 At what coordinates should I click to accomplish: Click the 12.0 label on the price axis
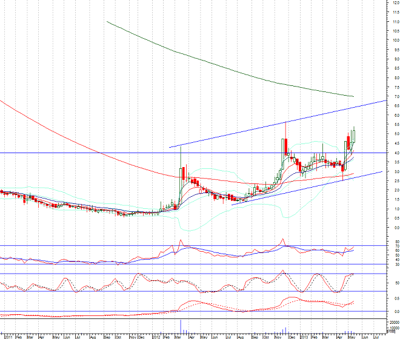[x=394, y=3]
